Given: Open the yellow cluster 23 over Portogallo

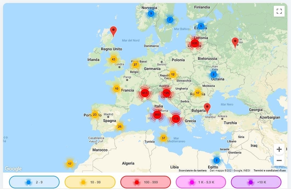Looking at the screenshot, I should (x=95, y=115).
